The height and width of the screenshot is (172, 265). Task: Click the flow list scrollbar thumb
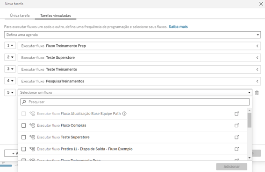click(x=250, y=120)
